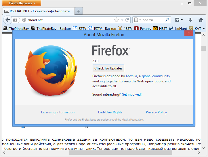The width and height of the screenshot is (208, 157).
Task: Open the EZTV - Backup bookmark
Action: pyautogui.click(x=102, y=28)
